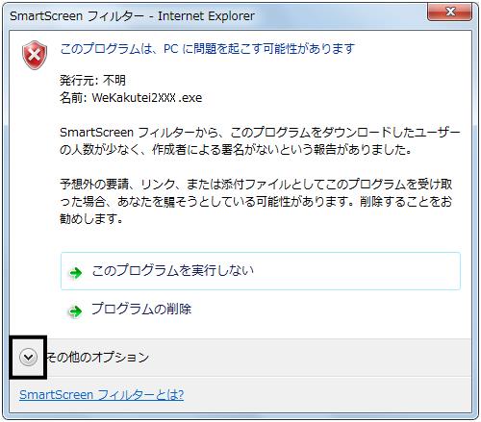Open the SmartScreen フィルターとは? link
Image resolution: width=481 pixels, height=422 pixels.
(101, 394)
